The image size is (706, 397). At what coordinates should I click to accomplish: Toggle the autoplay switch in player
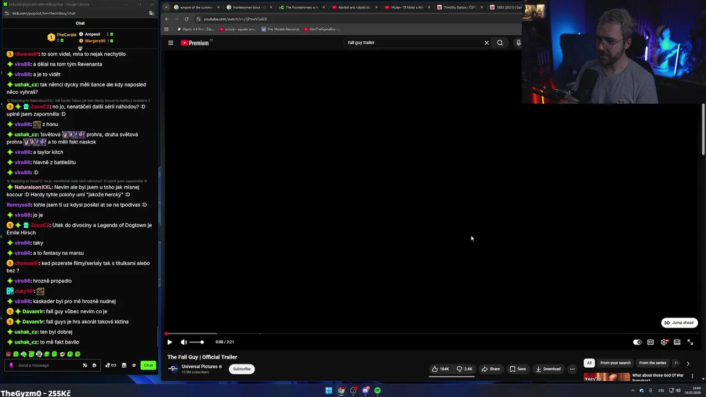[x=637, y=342]
